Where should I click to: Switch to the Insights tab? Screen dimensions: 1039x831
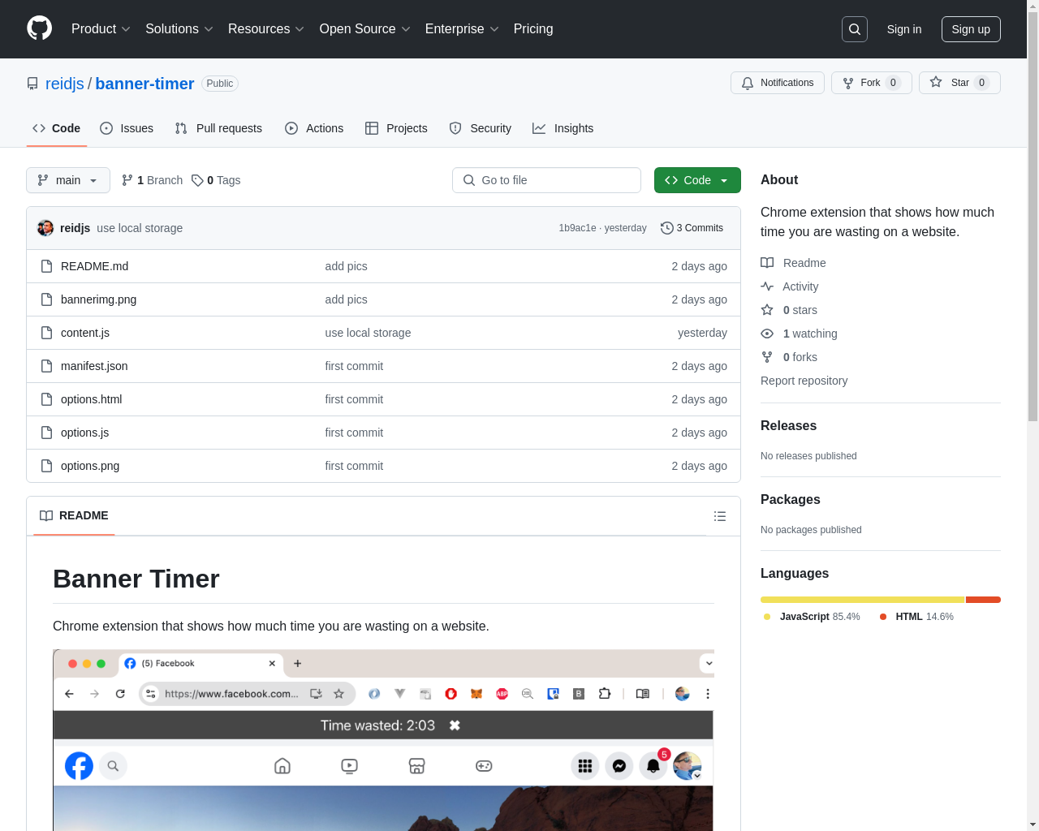coord(563,128)
